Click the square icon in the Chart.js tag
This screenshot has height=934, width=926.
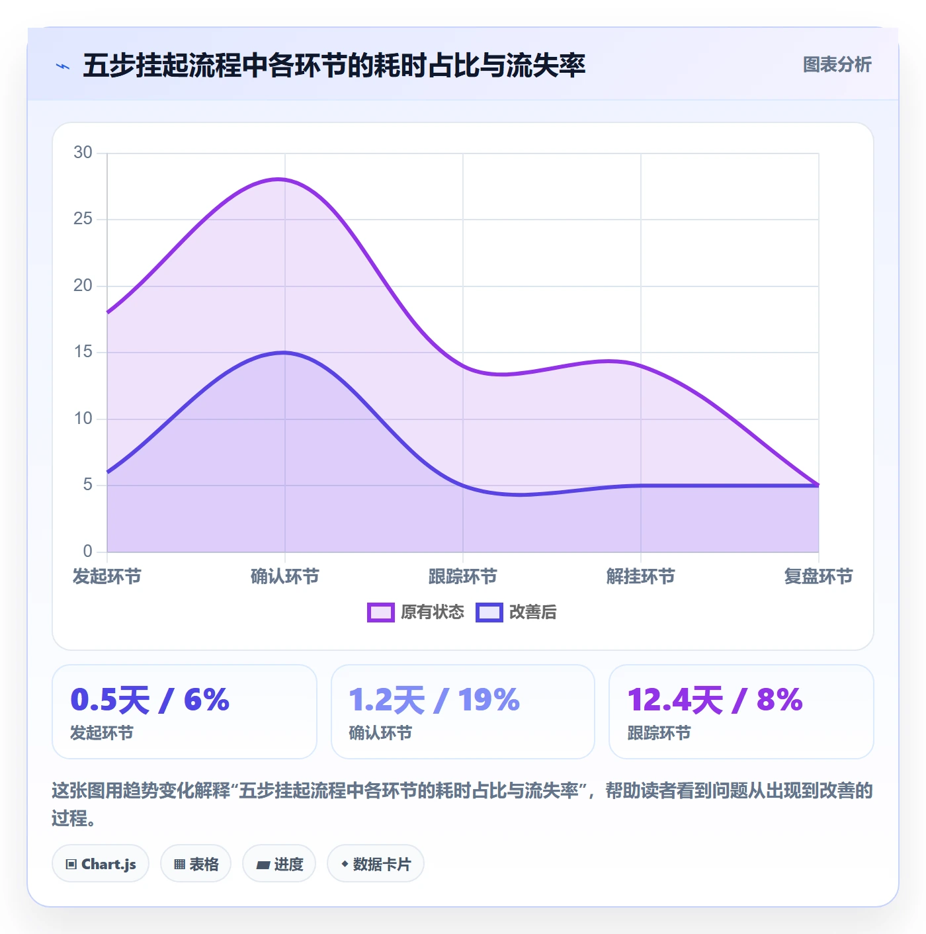pos(71,865)
